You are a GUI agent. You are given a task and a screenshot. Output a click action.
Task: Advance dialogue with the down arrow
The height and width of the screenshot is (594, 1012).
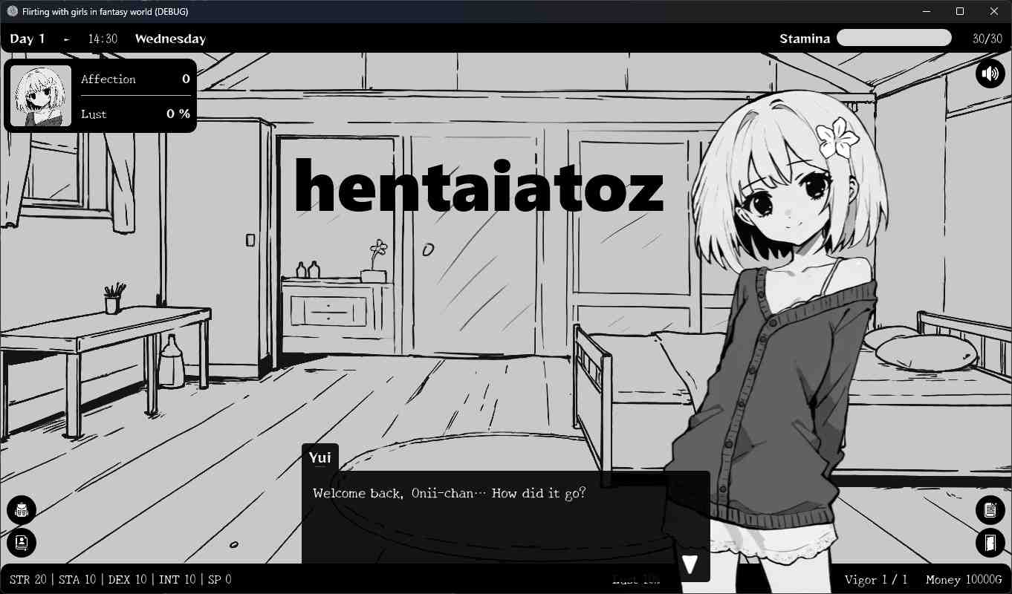coord(690,565)
